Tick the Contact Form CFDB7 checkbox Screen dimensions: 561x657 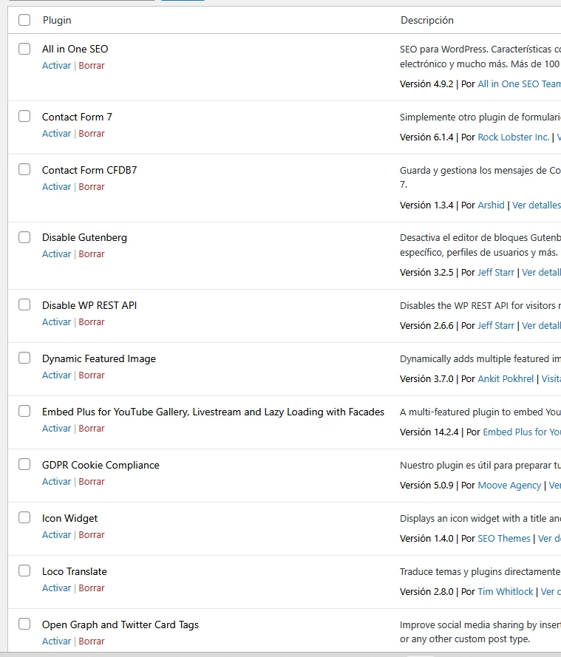click(24, 169)
